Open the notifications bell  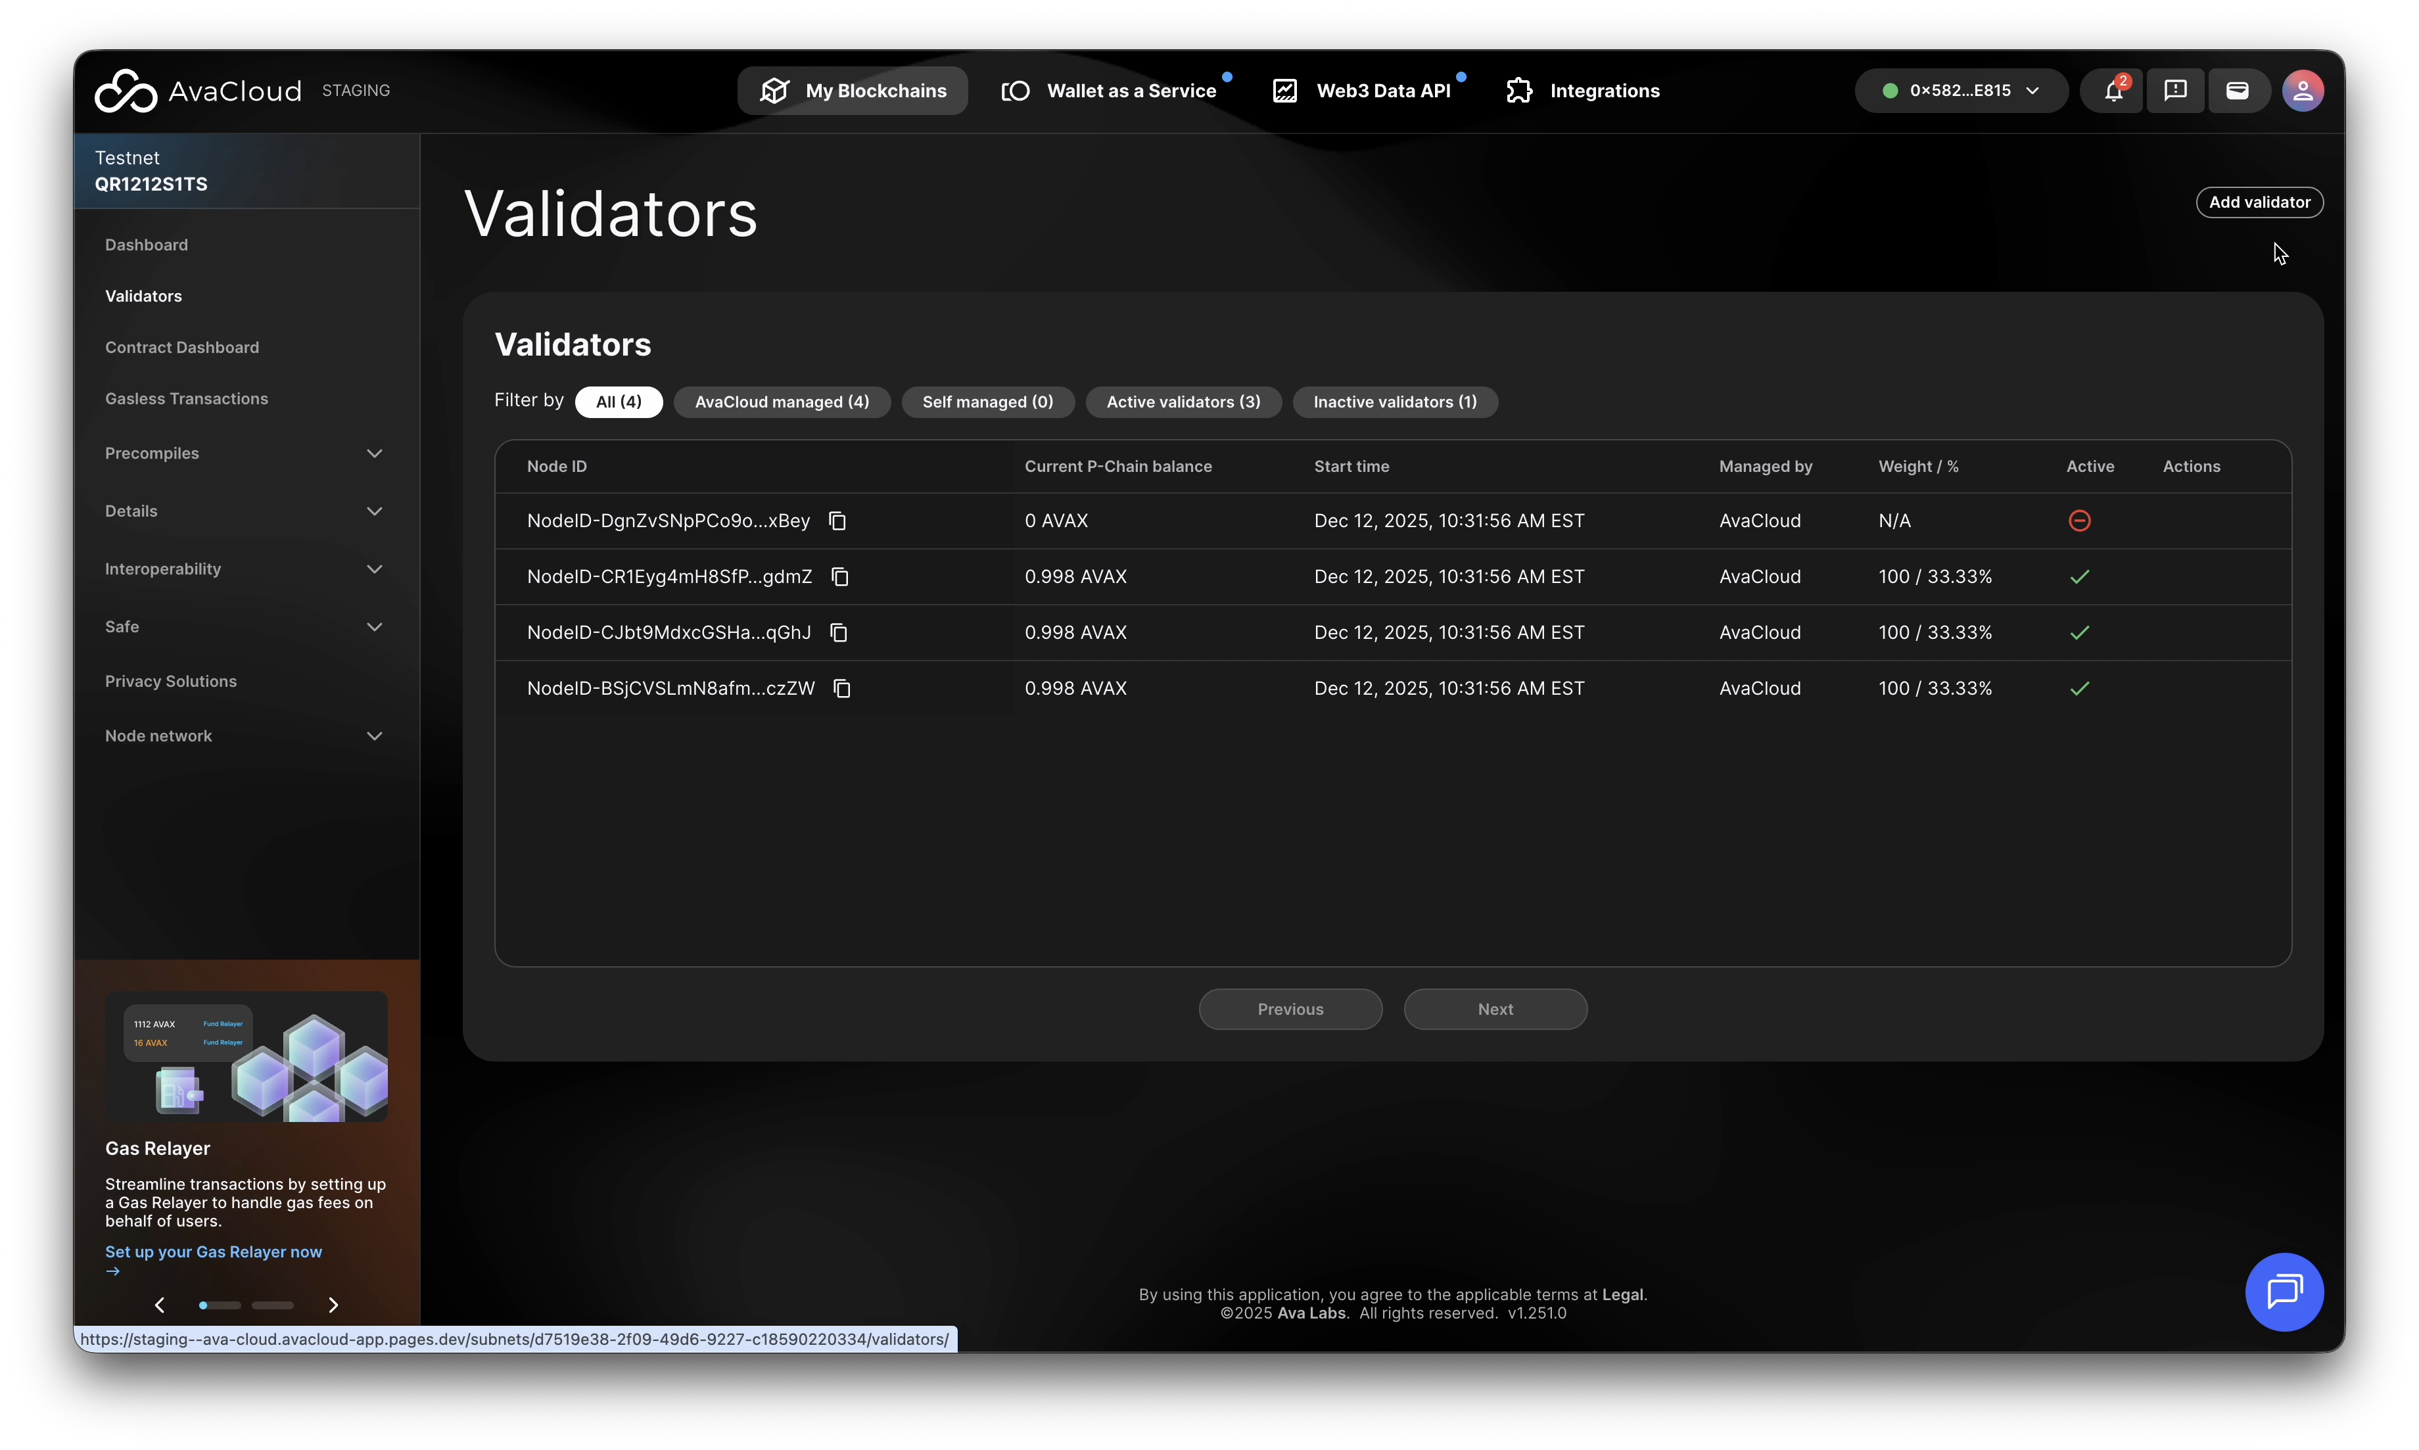(x=2112, y=91)
